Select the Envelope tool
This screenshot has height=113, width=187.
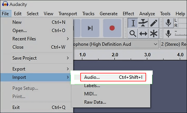click(x=143, y=23)
